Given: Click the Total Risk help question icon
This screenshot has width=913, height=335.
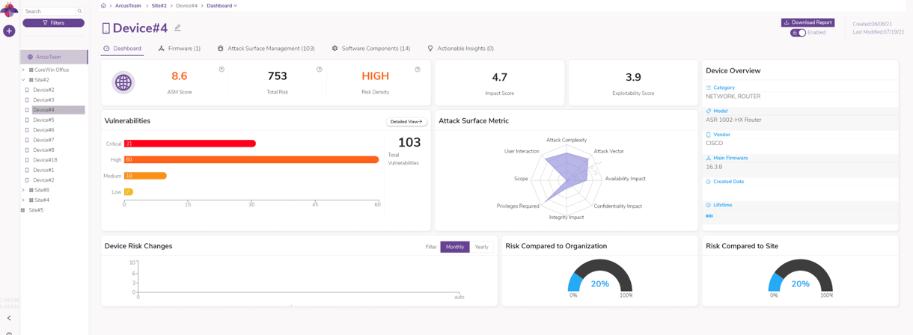Looking at the screenshot, I should (x=320, y=70).
